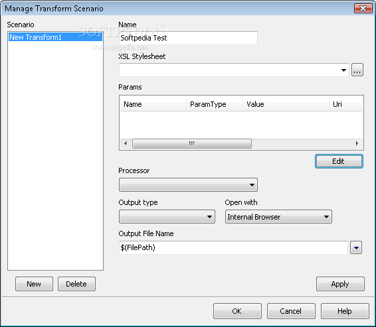Screen dimensions: 376x327
Task: Click the Params left scroll arrow
Action: click(126, 144)
